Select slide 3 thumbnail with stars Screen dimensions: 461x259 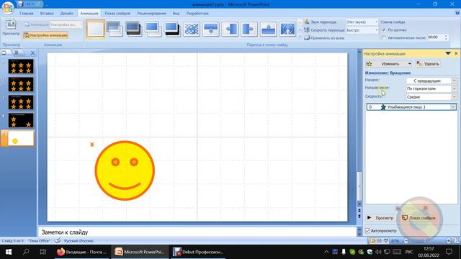[x=21, y=102]
